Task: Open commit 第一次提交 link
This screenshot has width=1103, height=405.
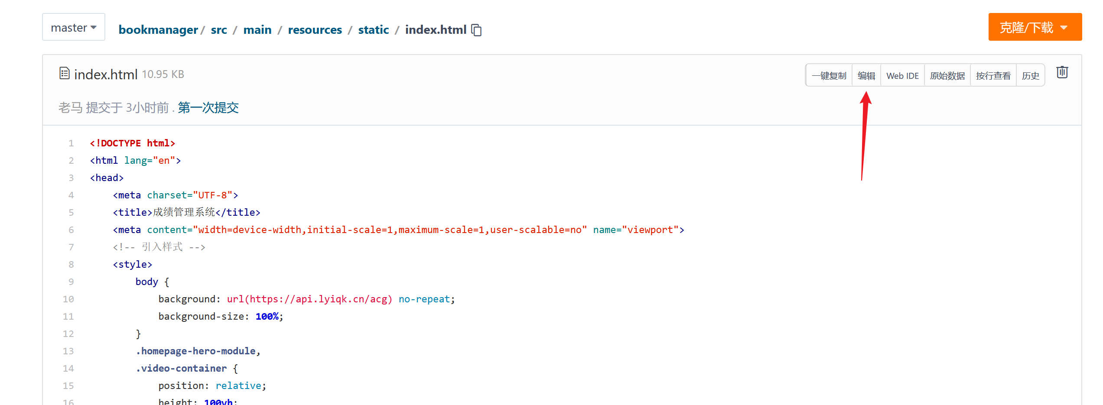Action: click(208, 107)
